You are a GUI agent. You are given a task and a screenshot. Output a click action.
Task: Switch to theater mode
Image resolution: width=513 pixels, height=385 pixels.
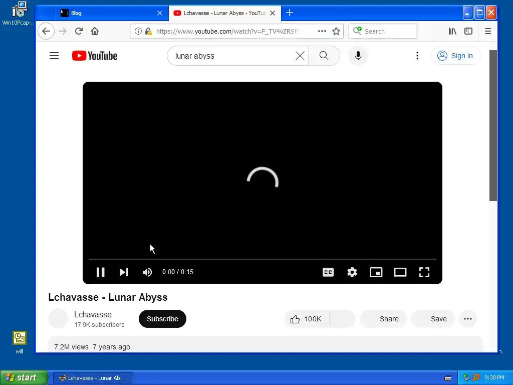pos(400,272)
